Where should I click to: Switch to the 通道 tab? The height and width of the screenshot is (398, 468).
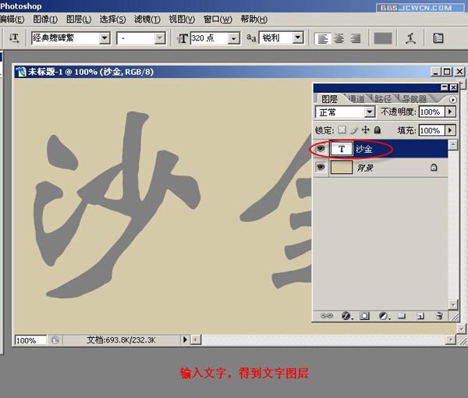(356, 99)
